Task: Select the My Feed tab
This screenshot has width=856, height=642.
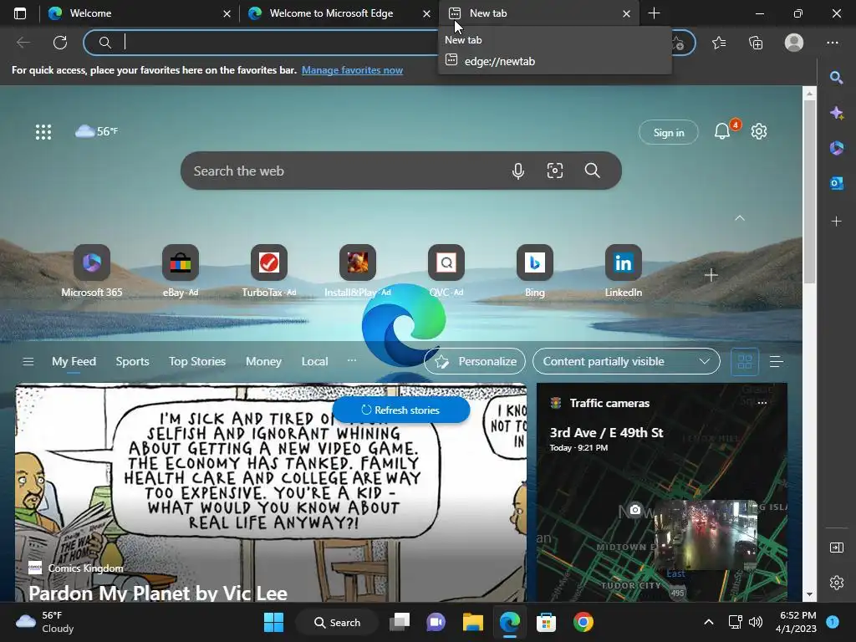Action: click(74, 361)
